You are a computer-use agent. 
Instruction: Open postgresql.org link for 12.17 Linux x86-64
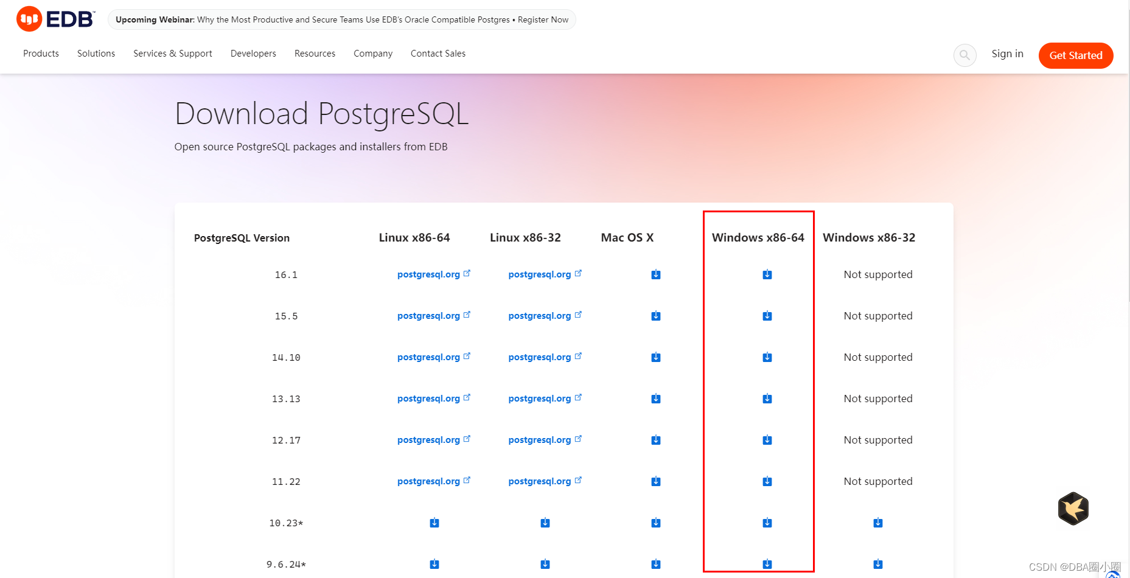click(x=434, y=440)
